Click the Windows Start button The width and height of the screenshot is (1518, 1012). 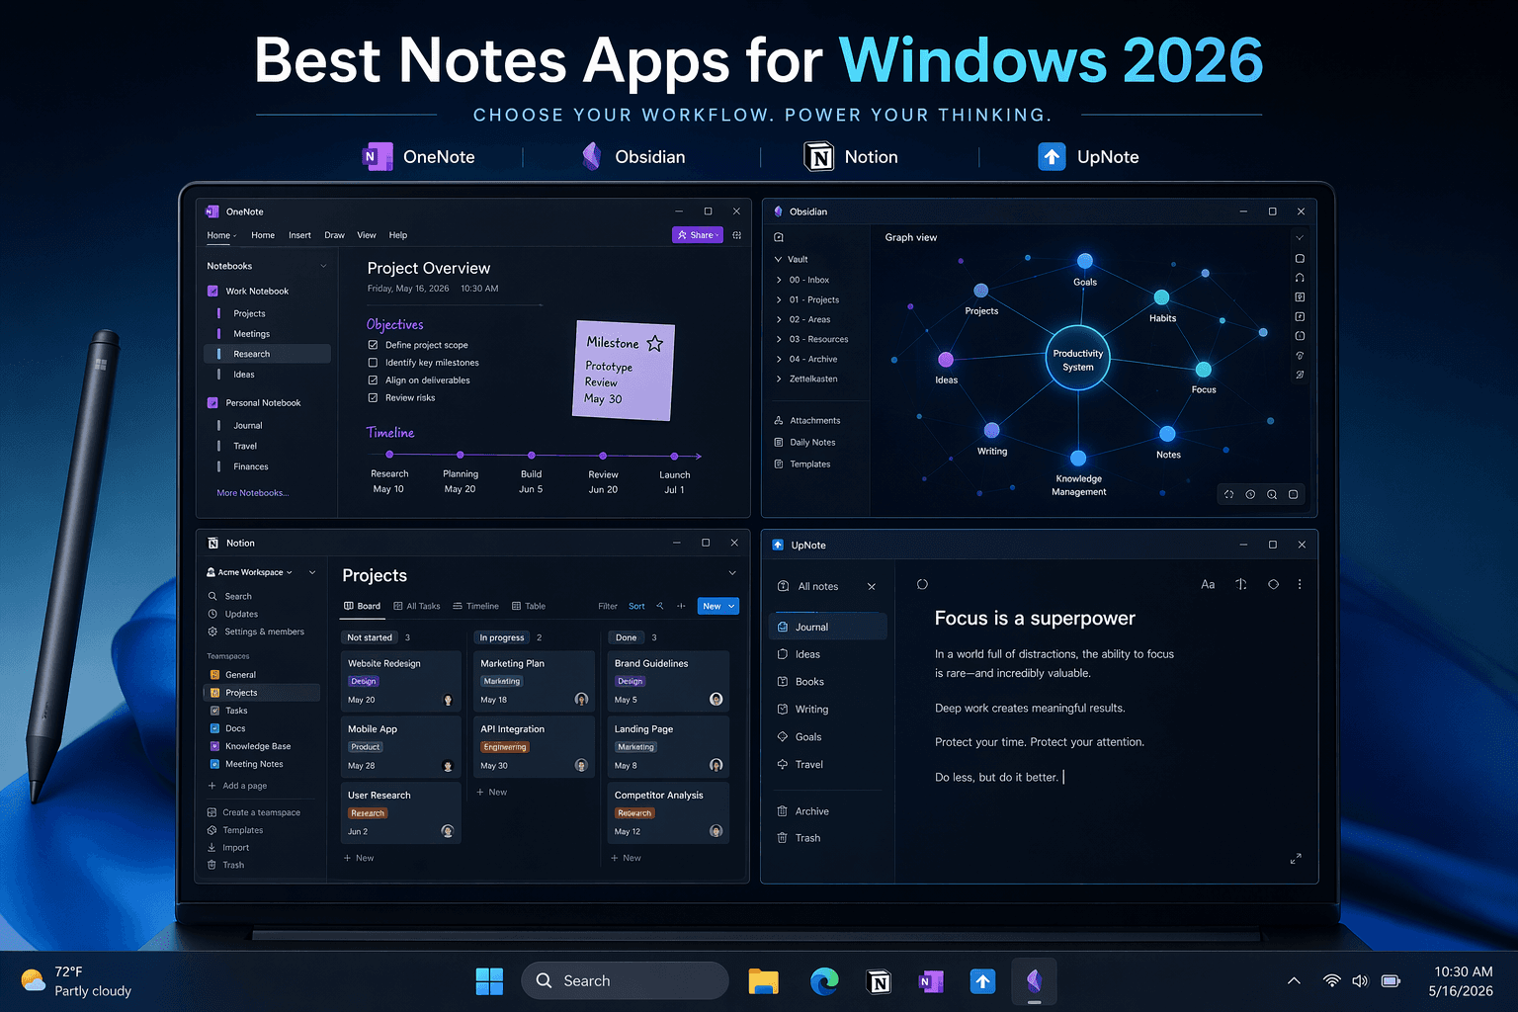489,981
